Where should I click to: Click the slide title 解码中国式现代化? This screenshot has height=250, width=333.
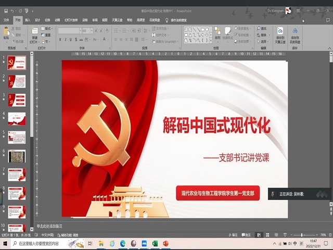216,125
